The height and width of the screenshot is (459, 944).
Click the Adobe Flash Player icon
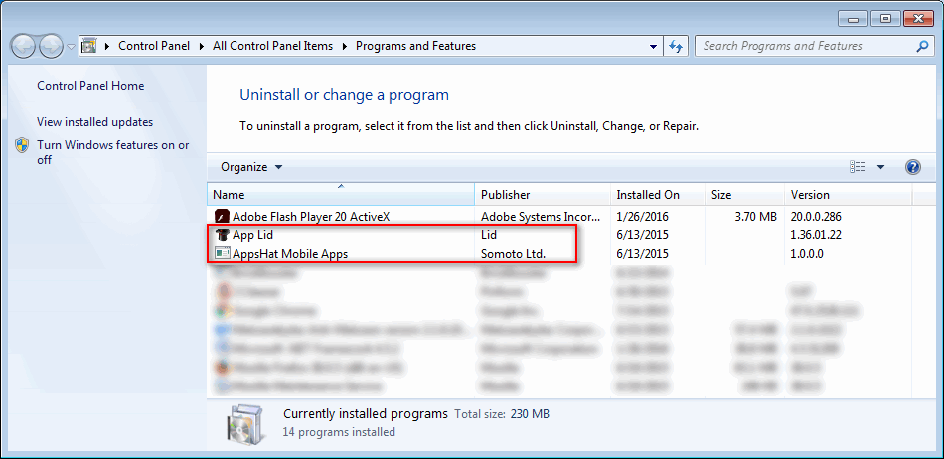[x=221, y=216]
